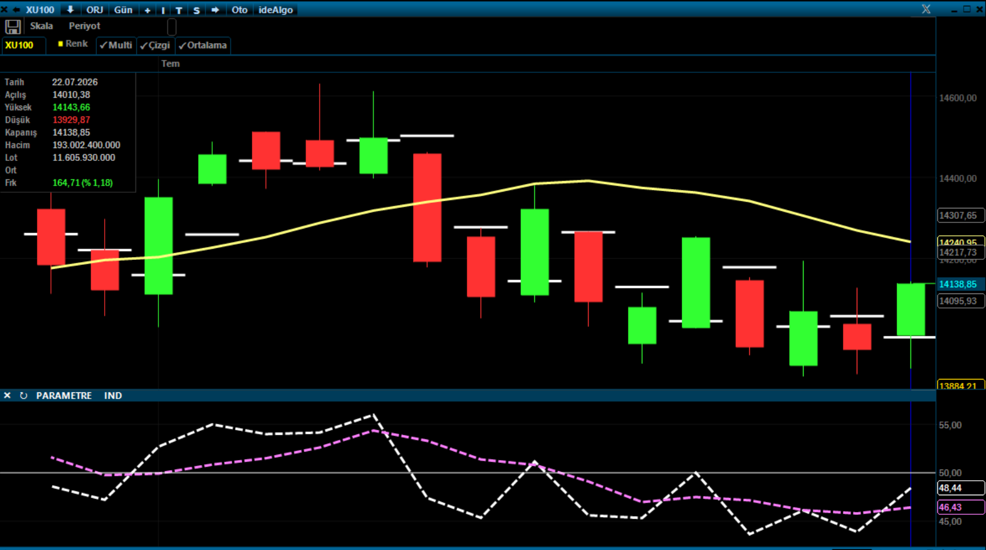Click the refresh icon beside PARAMETRE

tap(24, 395)
